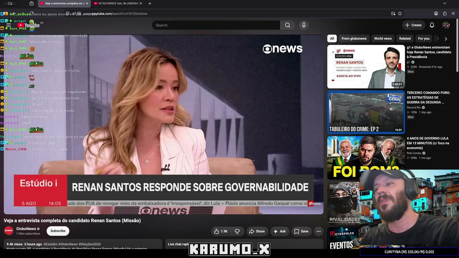The image size is (459, 258).
Task: Open the YouTube guide hamburger menu
Action: [x=8, y=25]
